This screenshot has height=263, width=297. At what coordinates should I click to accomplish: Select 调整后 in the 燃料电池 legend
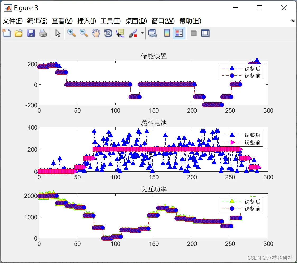[252, 135]
